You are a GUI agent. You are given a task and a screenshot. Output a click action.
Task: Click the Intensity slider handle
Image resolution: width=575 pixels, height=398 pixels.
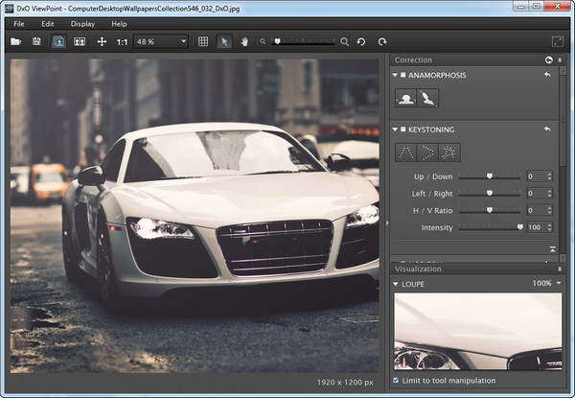point(520,227)
